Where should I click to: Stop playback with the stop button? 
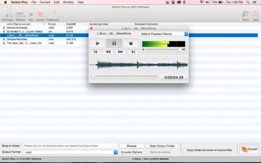(131, 43)
